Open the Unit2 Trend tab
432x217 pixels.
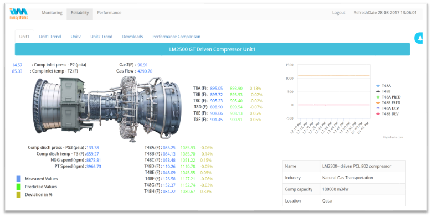tap(101, 37)
